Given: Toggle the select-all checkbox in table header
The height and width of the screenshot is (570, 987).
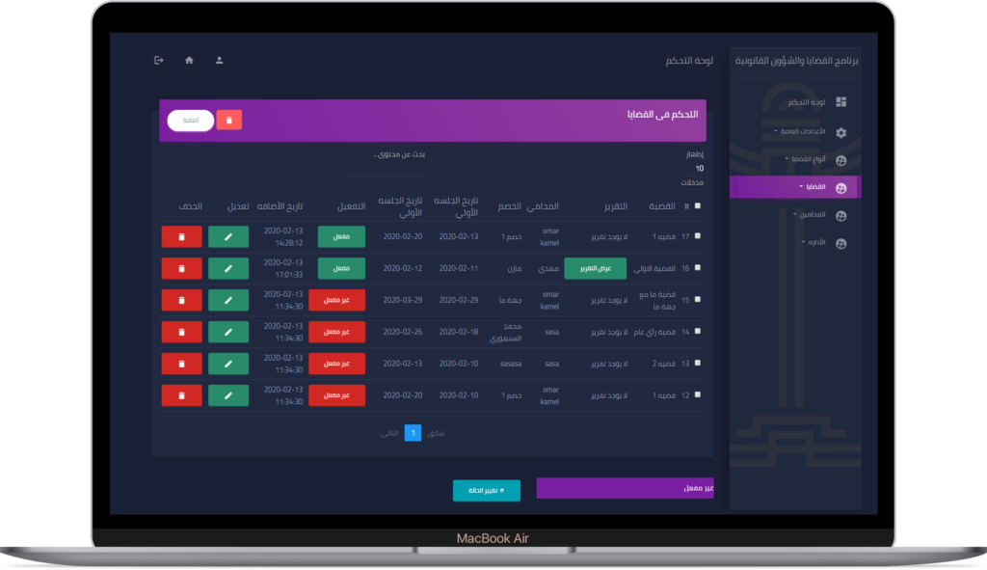Looking at the screenshot, I should pyautogui.click(x=698, y=205).
